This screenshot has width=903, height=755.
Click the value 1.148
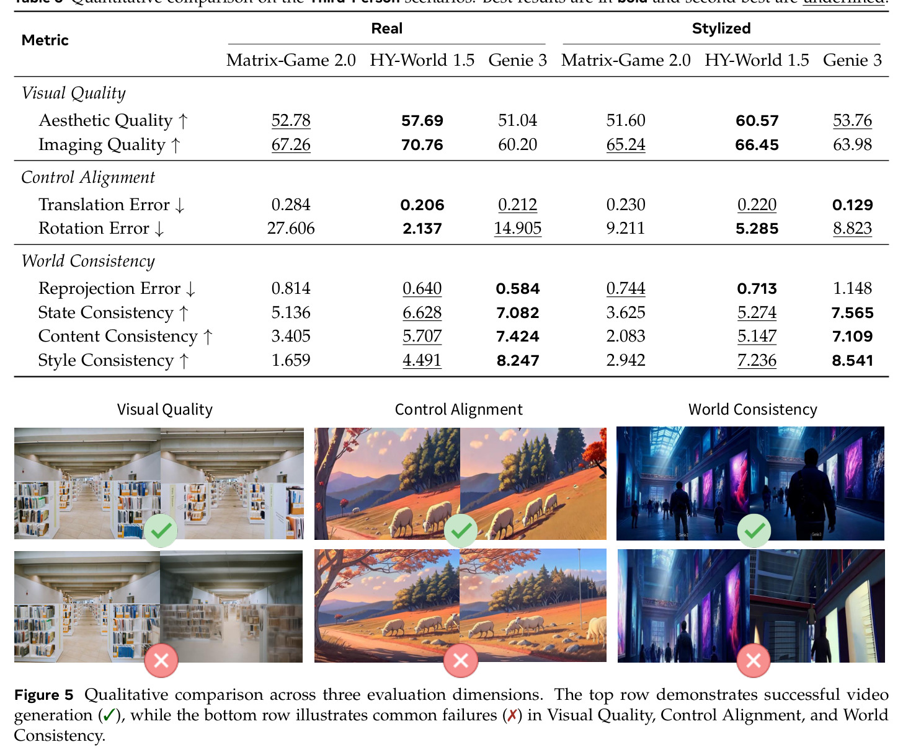[852, 288]
